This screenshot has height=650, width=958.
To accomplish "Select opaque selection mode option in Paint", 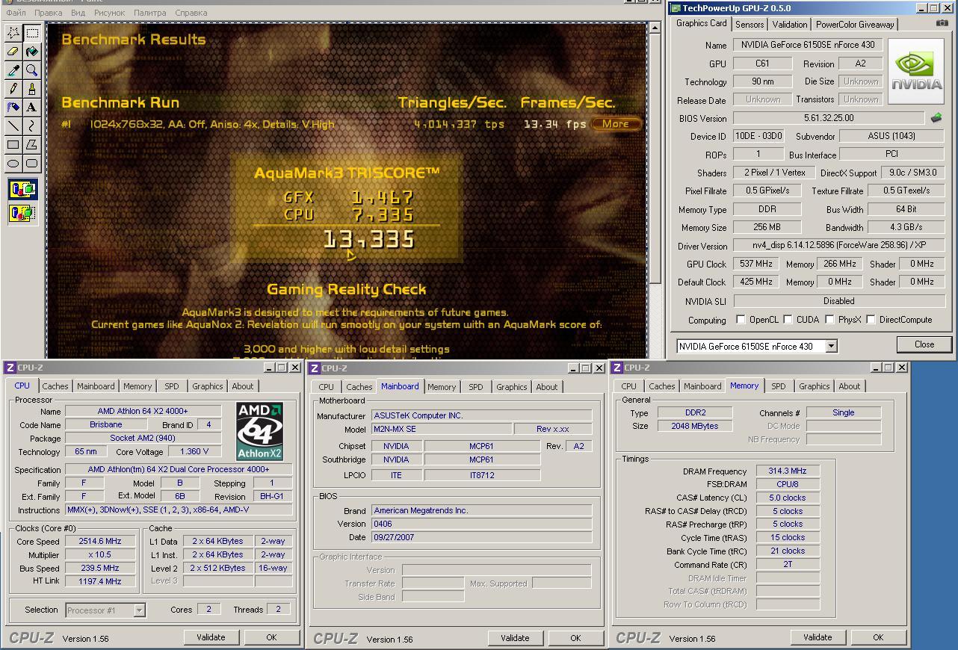I will (22, 190).
